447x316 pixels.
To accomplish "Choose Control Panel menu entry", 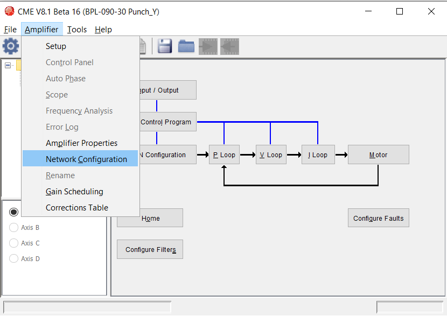I will [x=80, y=62].
